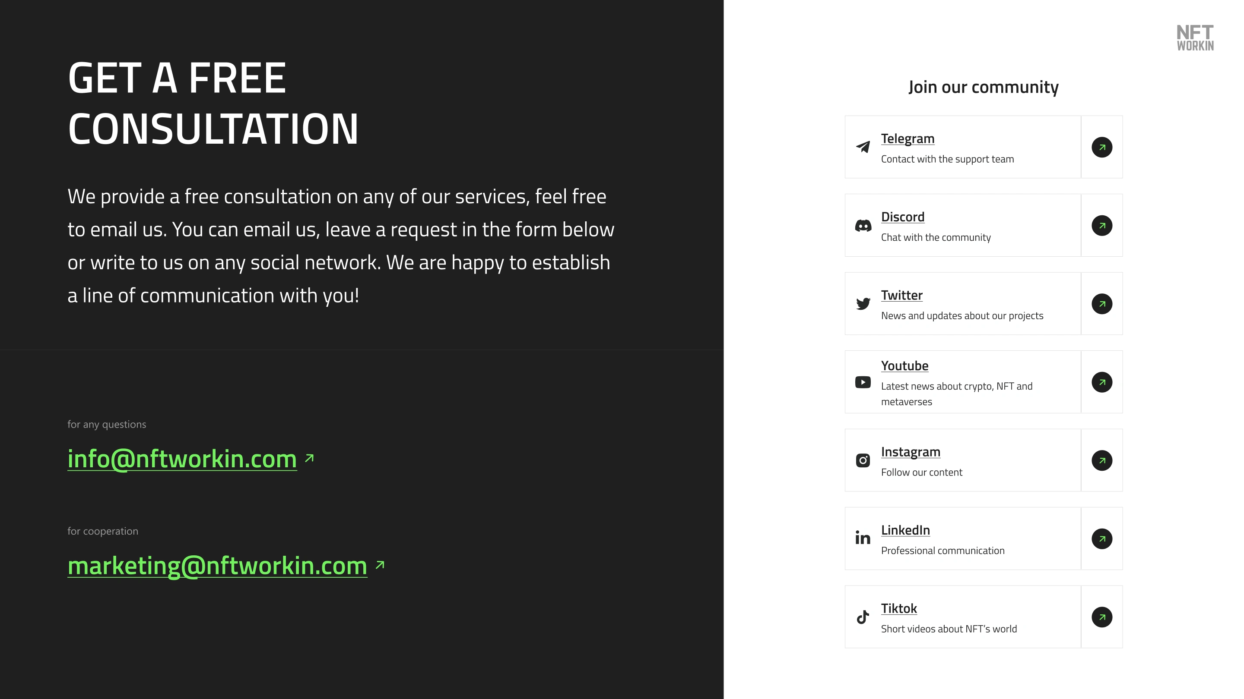Click the Telegram paper plane icon

tap(863, 147)
